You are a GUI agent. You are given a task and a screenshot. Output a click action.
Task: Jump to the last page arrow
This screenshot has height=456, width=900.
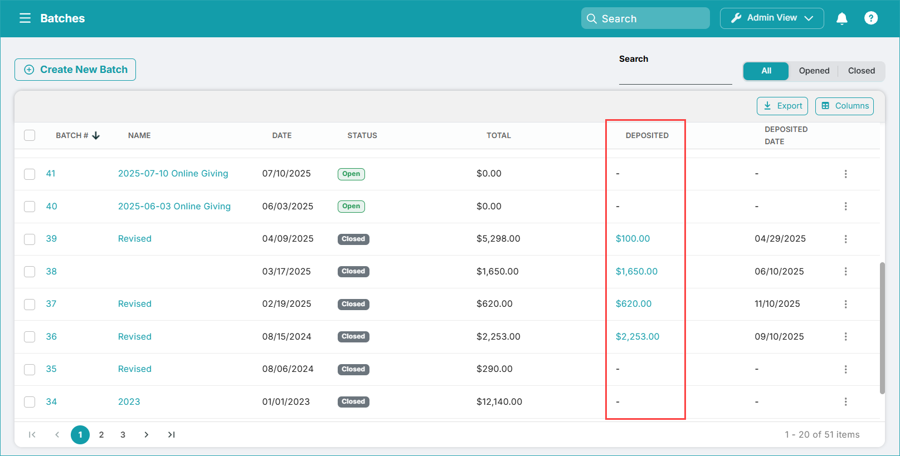pyautogui.click(x=171, y=435)
